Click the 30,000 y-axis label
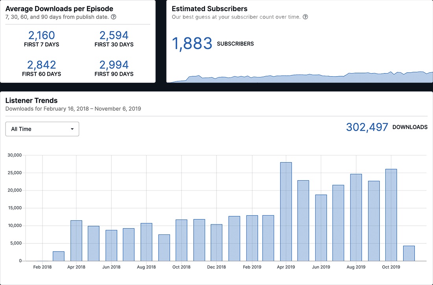 click(14, 155)
